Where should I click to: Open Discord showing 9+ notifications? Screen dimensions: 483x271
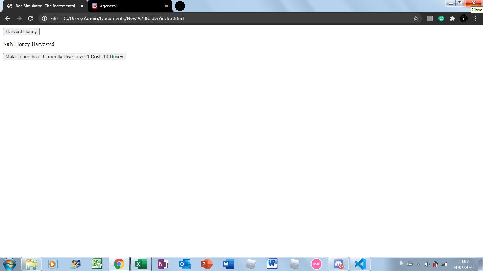pos(338,264)
